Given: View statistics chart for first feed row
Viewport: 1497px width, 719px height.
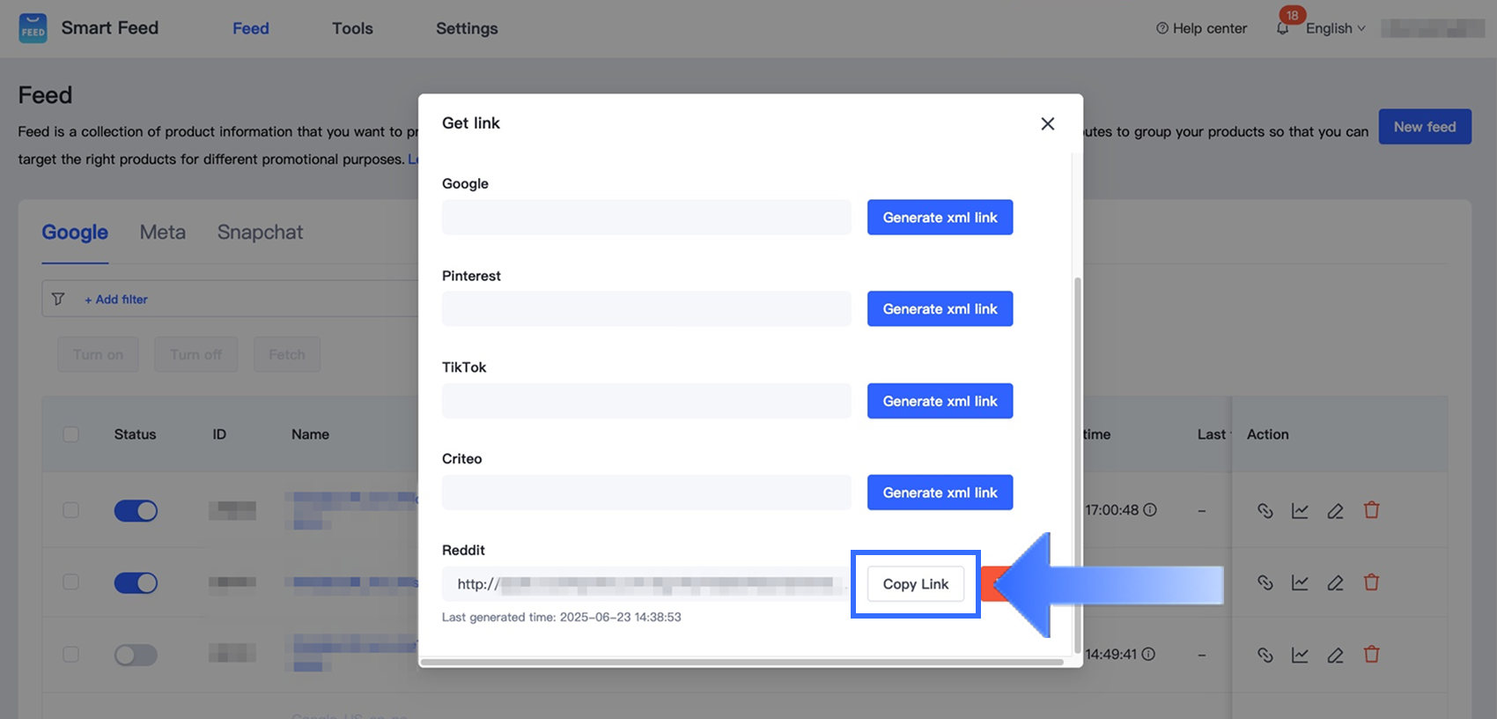Looking at the screenshot, I should [x=1300, y=510].
